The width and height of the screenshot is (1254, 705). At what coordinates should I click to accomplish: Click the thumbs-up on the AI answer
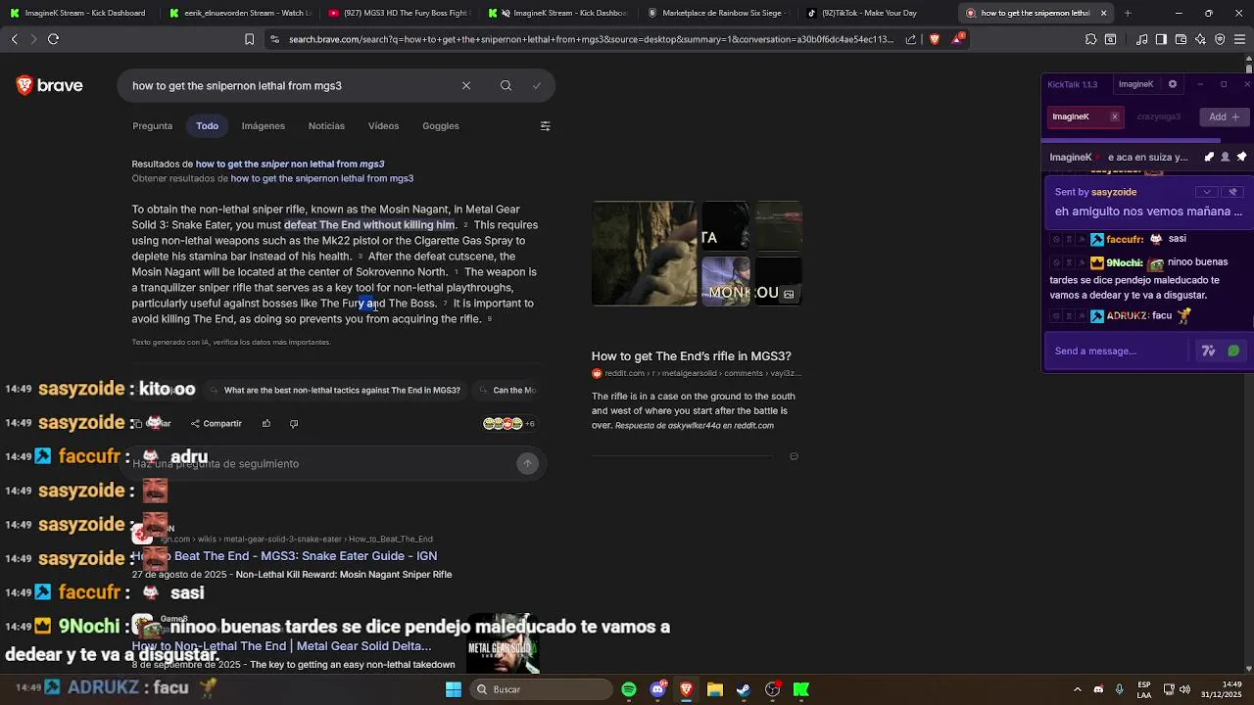(x=265, y=424)
